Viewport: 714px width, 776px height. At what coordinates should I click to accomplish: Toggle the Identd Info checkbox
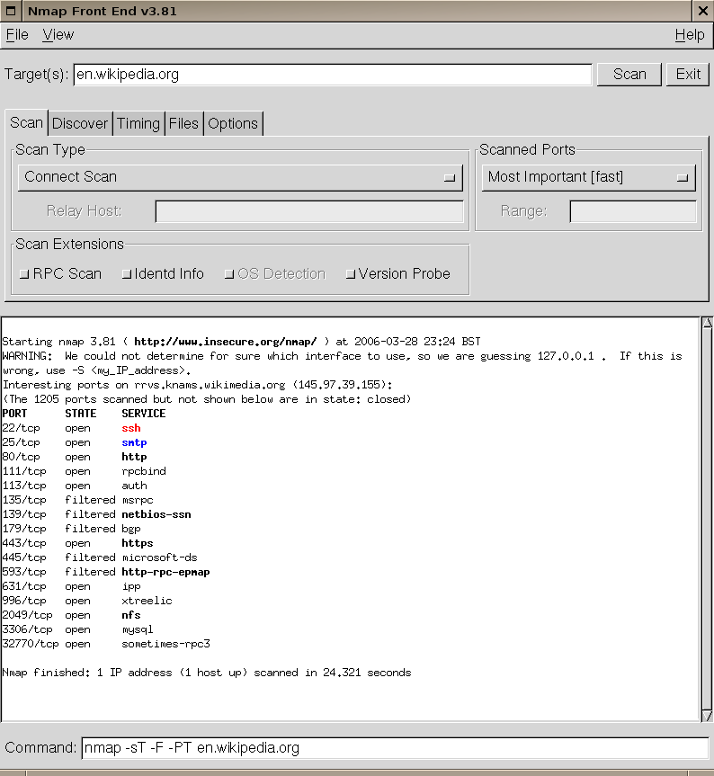pos(127,274)
